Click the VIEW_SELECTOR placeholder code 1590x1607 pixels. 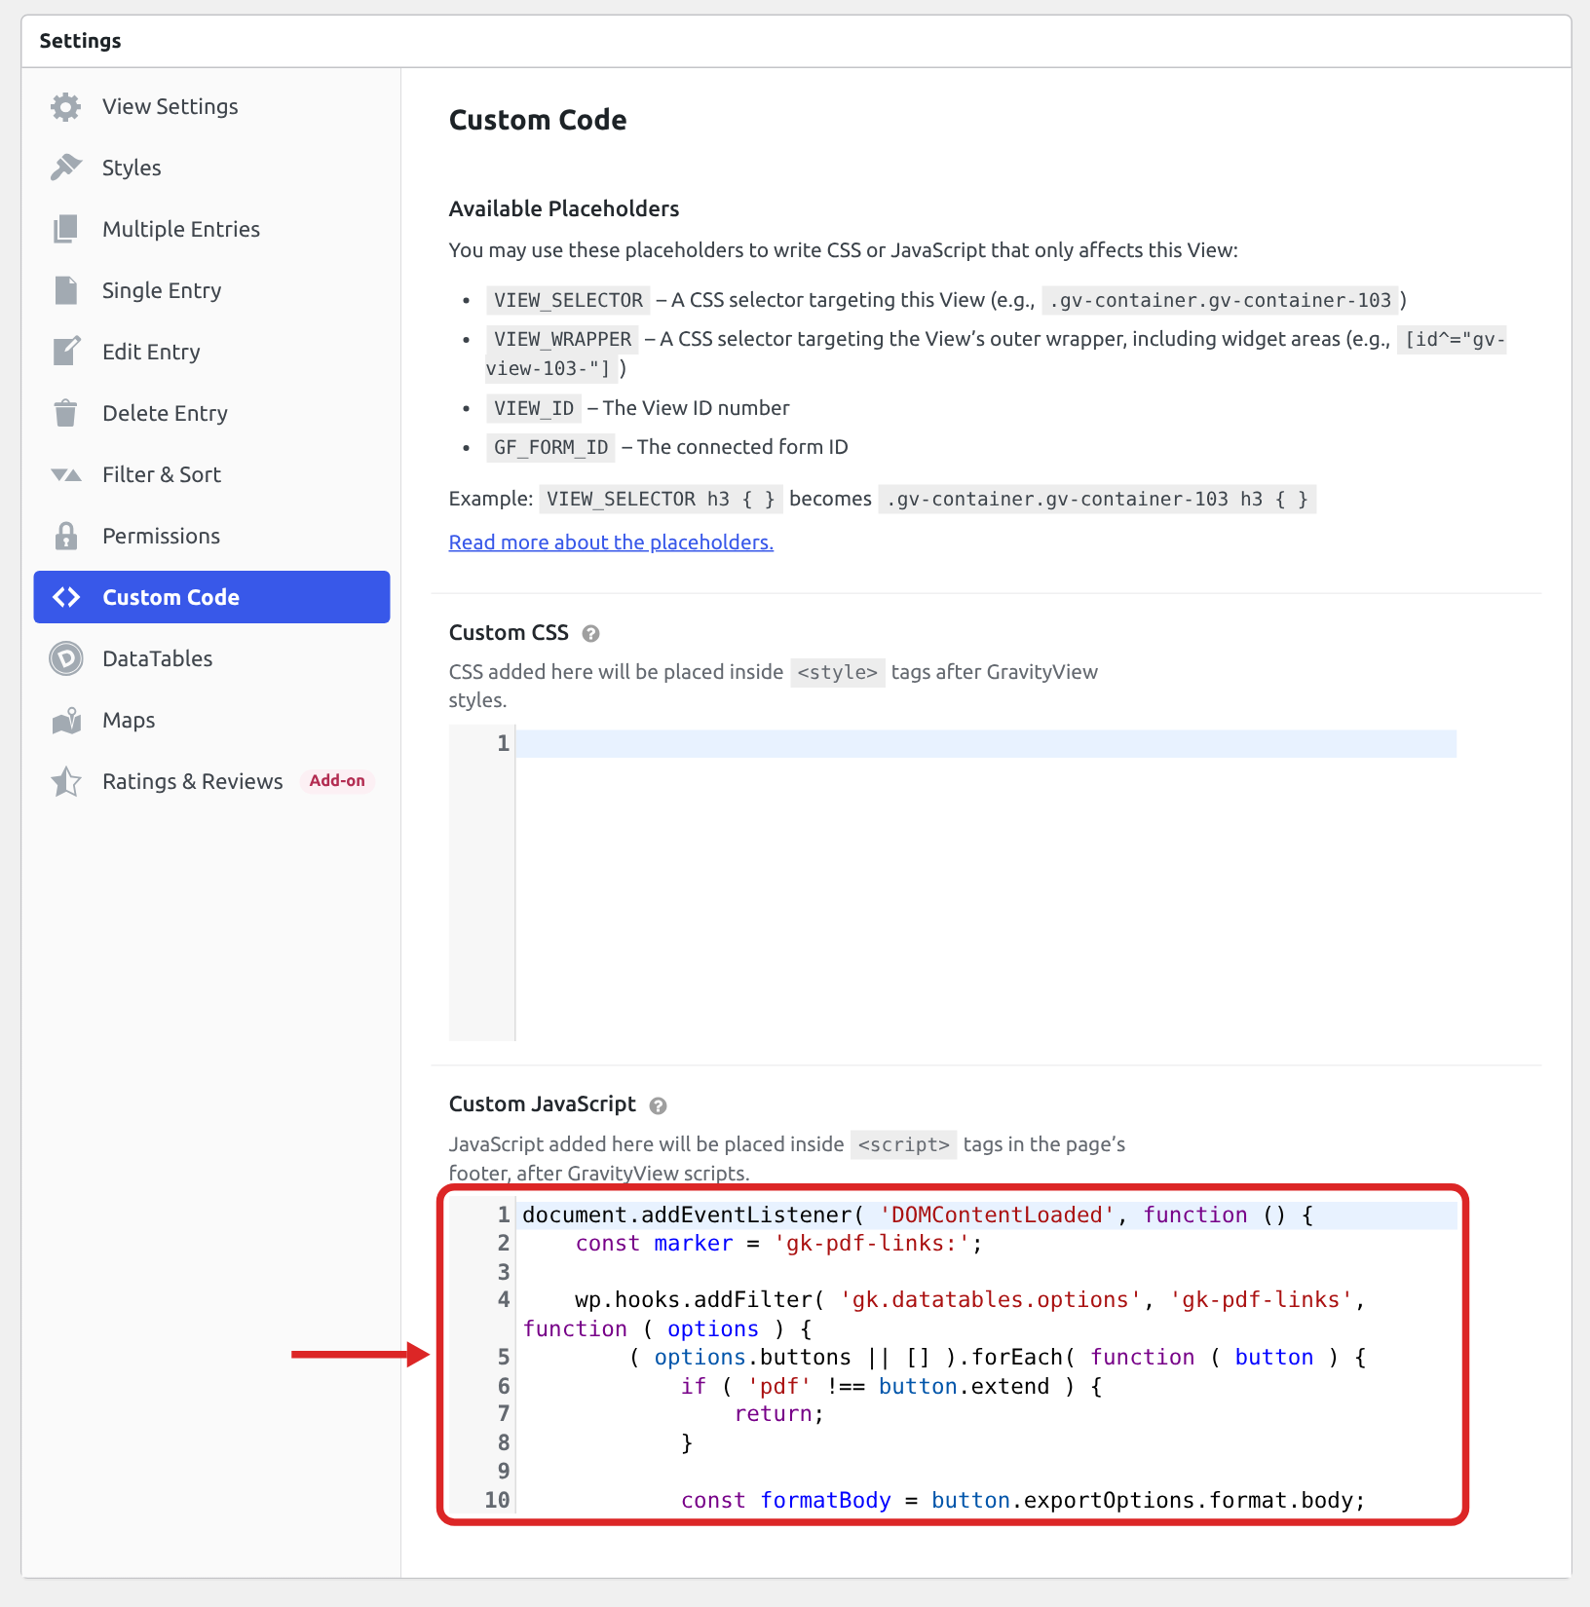click(568, 300)
